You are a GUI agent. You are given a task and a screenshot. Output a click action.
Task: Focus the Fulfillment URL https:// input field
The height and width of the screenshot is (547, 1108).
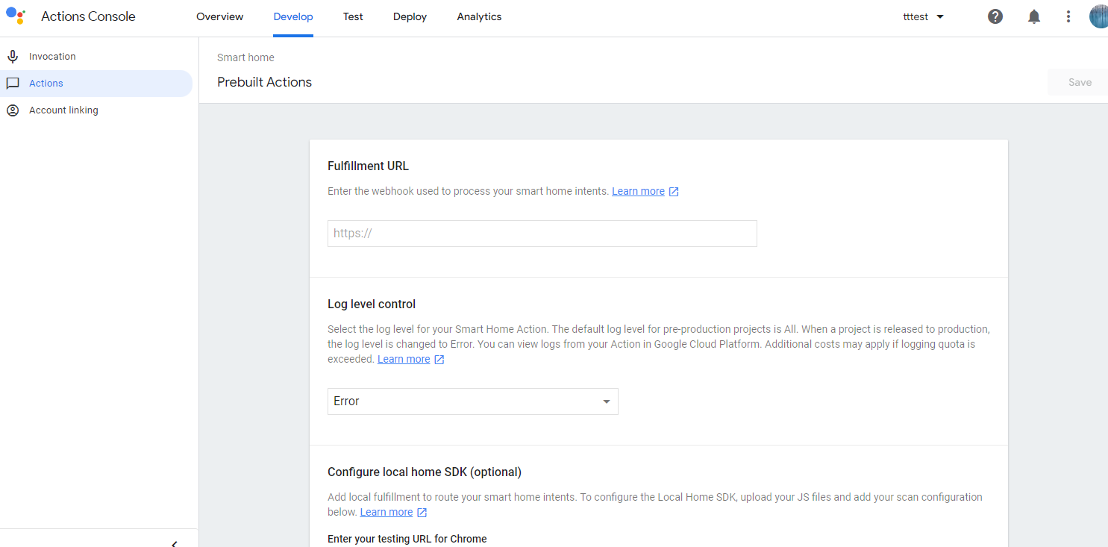(x=542, y=234)
